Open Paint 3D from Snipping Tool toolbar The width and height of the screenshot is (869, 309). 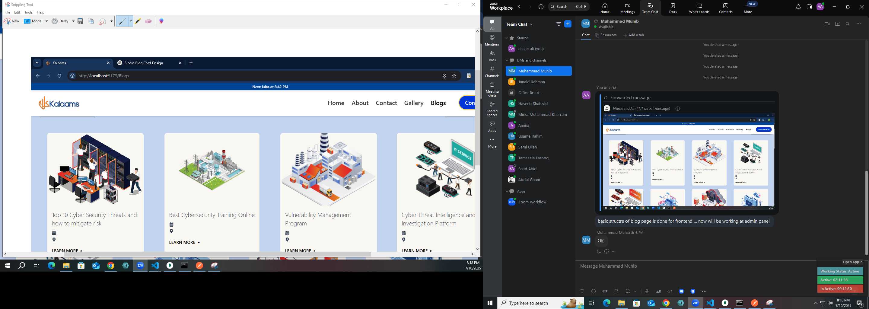point(162,21)
